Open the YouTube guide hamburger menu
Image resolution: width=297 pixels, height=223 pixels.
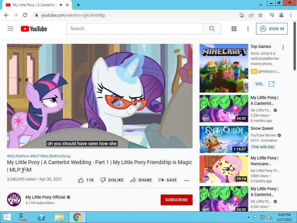pos(10,29)
